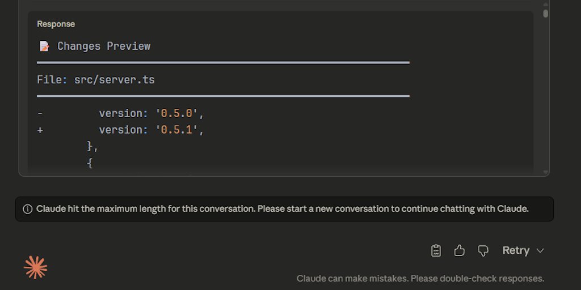Click the "Changes Preview" heading text
The image size is (581, 290).
click(104, 46)
